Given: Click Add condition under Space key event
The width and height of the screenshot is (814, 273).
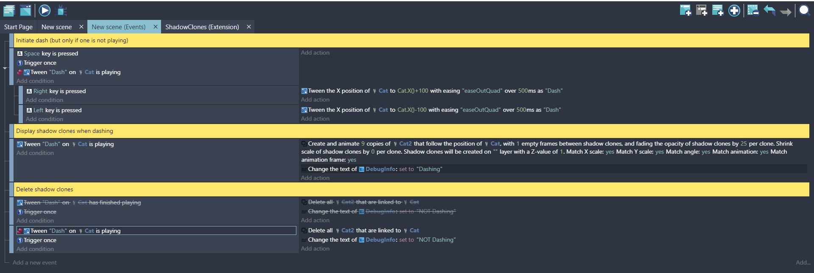Looking at the screenshot, I should 35,81.
